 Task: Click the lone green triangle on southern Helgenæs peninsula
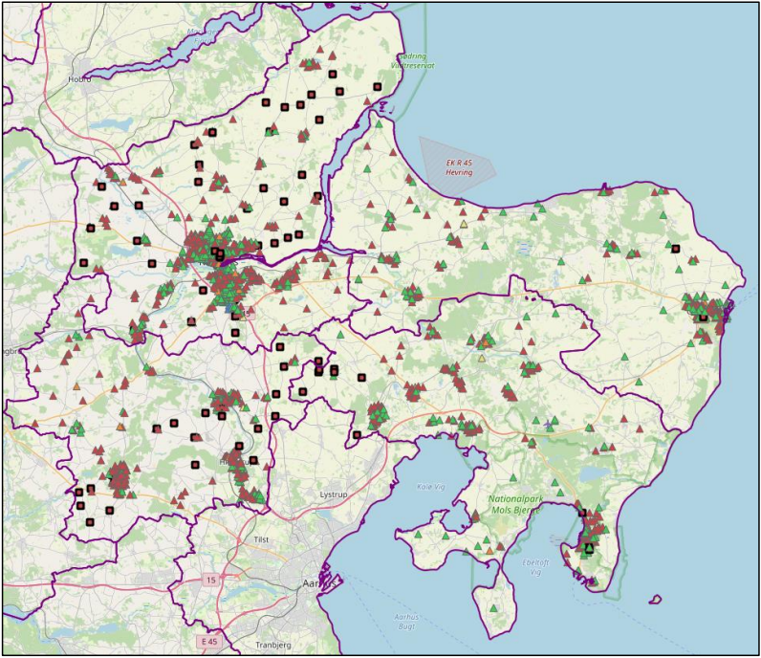click(x=494, y=608)
